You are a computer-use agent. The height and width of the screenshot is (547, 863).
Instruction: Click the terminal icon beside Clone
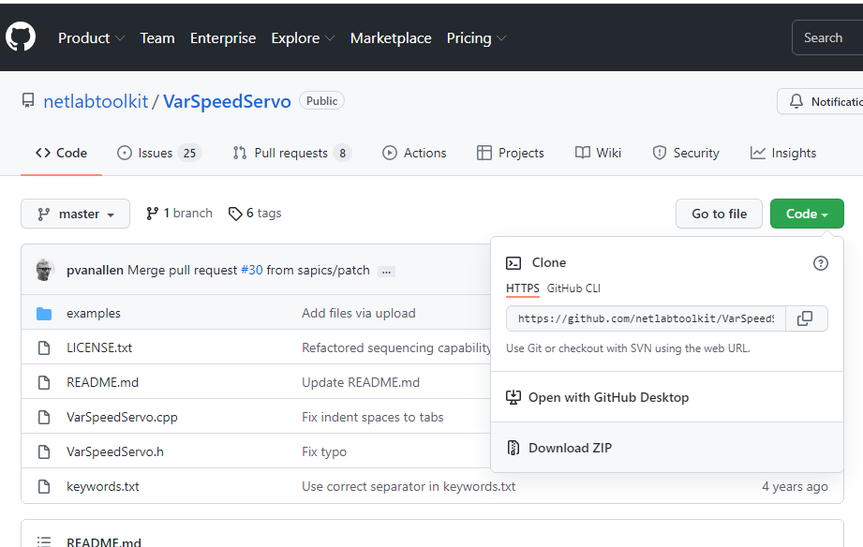tap(513, 263)
